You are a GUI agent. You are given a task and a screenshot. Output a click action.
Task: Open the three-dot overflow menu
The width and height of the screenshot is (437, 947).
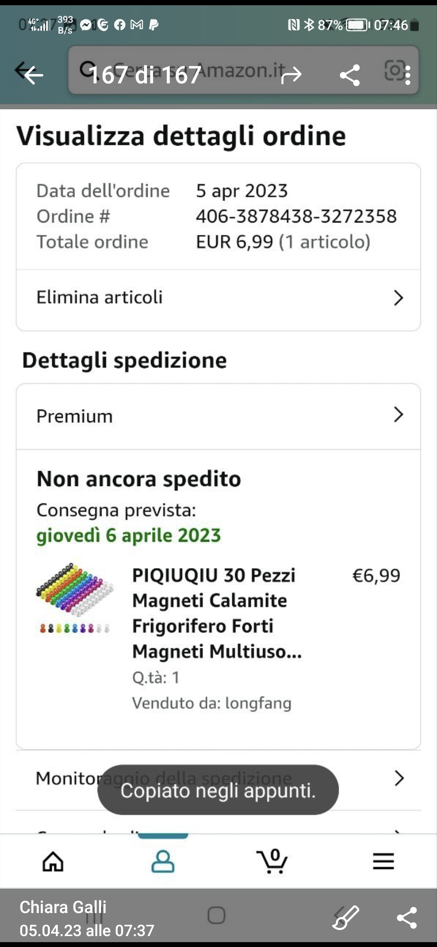408,75
